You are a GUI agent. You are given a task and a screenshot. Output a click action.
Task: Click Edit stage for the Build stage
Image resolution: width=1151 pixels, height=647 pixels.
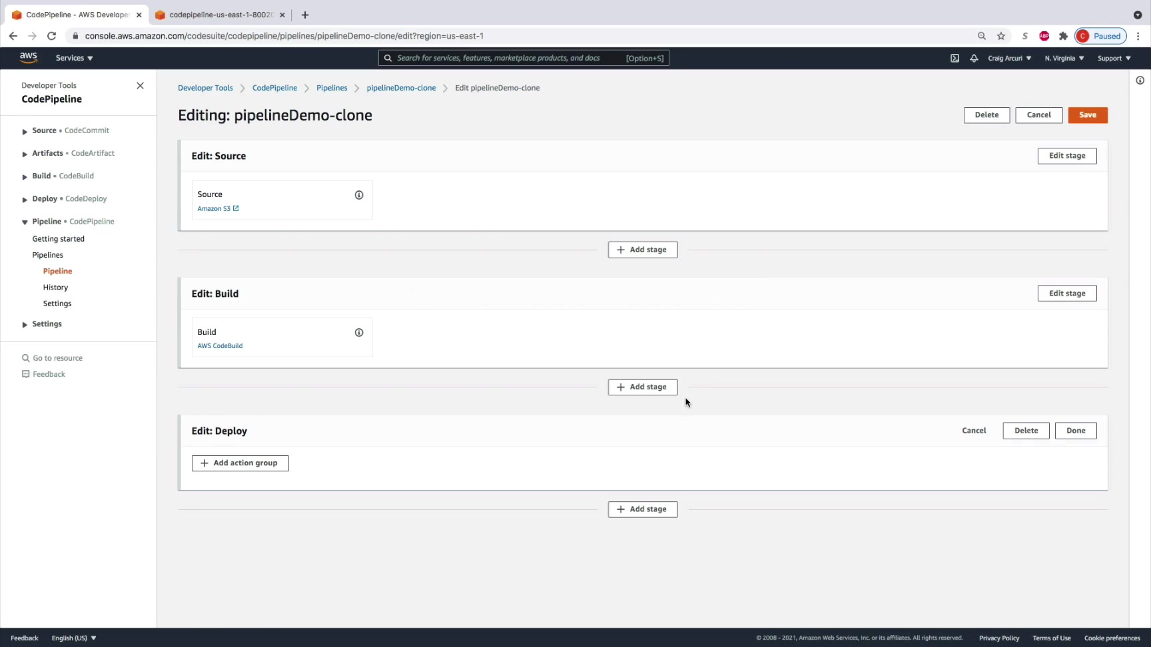[x=1067, y=294]
